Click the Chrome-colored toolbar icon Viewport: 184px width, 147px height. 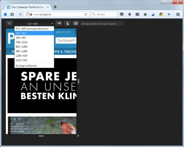161,14
